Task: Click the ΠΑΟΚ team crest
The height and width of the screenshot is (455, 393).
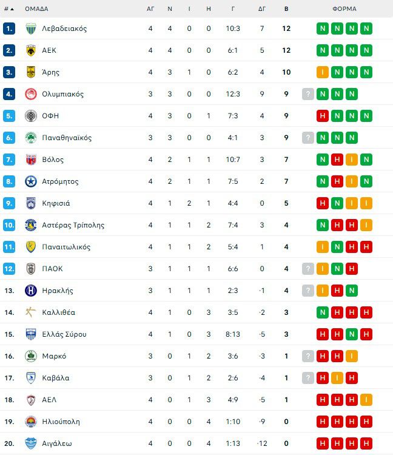Action: (x=31, y=269)
